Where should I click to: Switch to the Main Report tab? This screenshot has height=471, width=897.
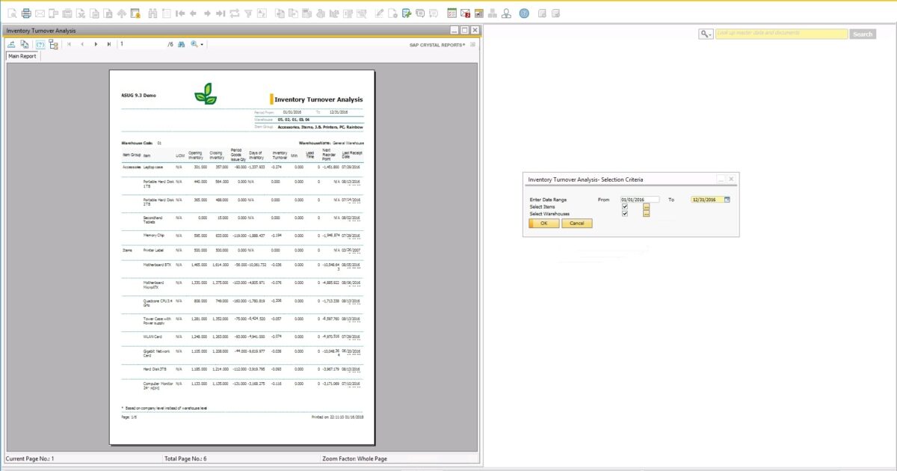[22, 56]
